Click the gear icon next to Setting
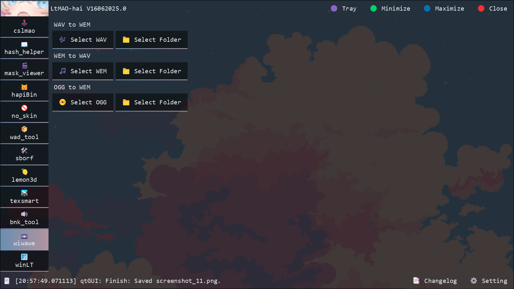The image size is (514, 289). [x=474, y=281]
